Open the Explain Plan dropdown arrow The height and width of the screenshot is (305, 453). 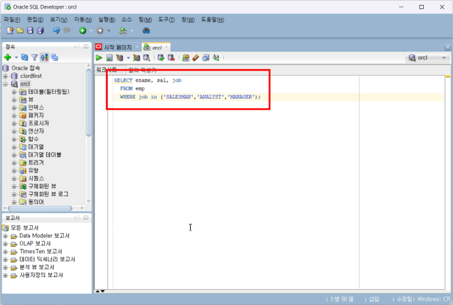tap(128, 58)
